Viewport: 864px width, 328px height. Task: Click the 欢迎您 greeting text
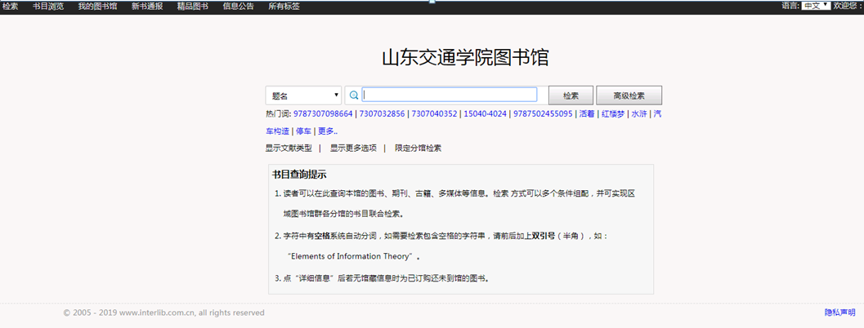[848, 6]
